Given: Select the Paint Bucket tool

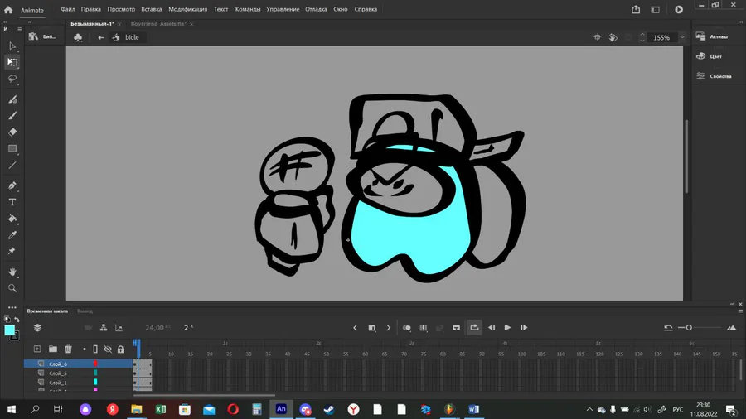Looking at the screenshot, I should click(x=12, y=219).
